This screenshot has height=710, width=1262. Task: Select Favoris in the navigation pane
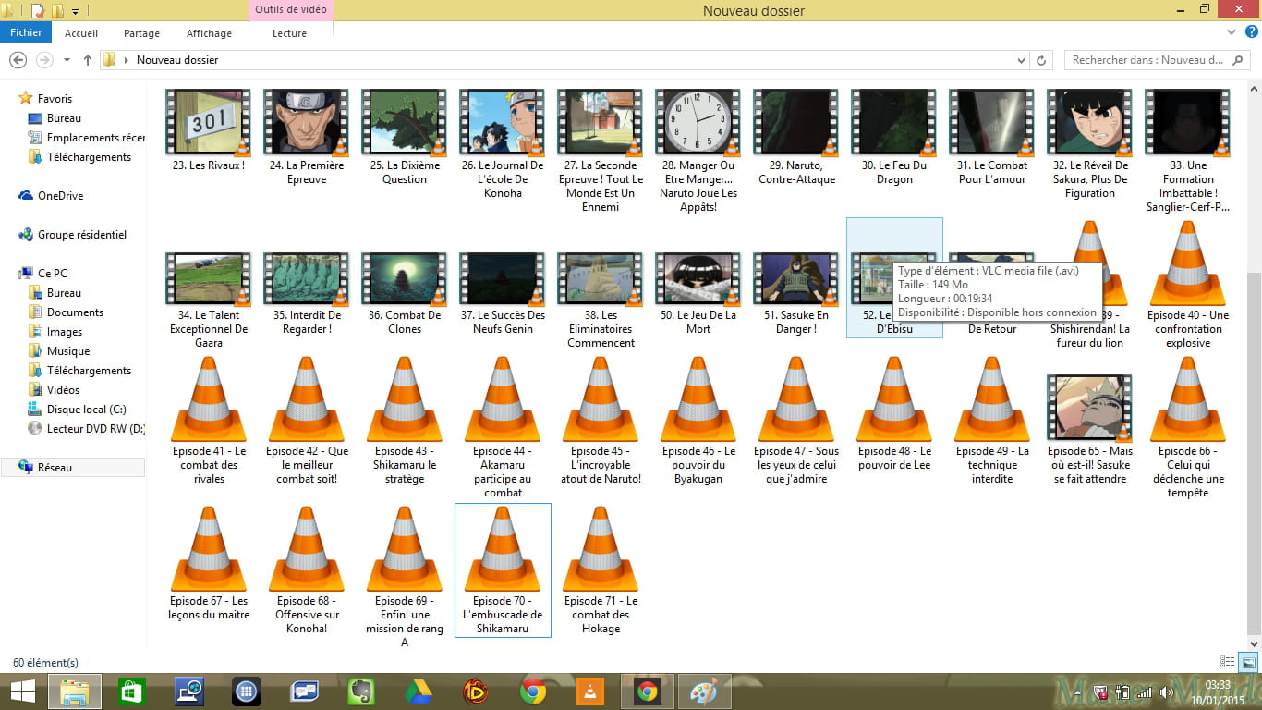[x=55, y=99]
